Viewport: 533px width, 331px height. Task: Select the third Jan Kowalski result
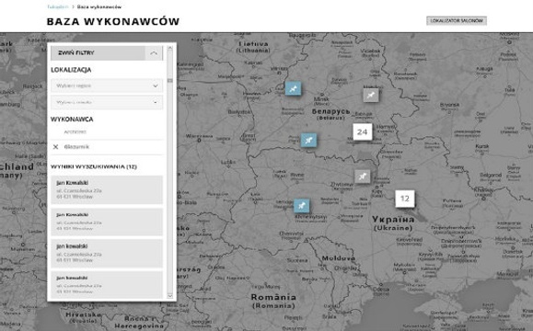click(107, 253)
